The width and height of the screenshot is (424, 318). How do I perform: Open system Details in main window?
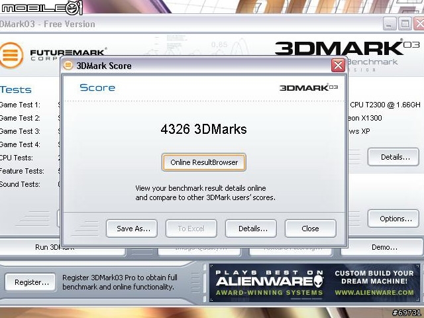coord(394,157)
